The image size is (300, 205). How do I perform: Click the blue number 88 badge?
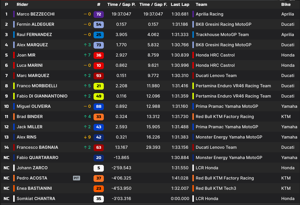tap(99, 106)
